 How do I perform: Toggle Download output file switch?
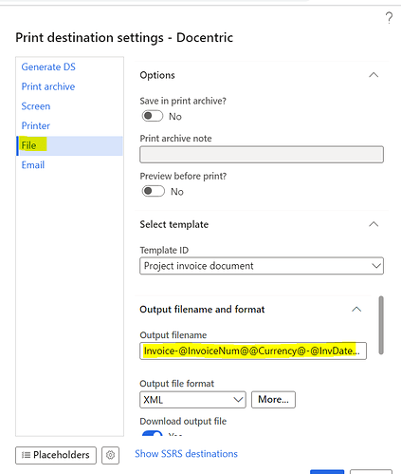coord(153,433)
